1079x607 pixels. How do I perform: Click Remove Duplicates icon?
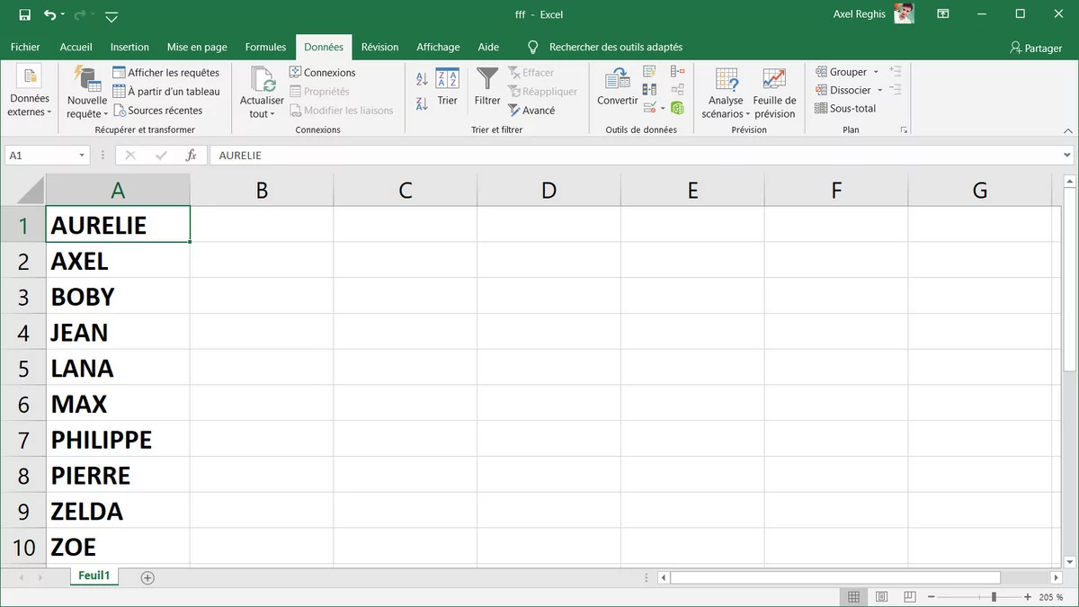click(x=649, y=90)
